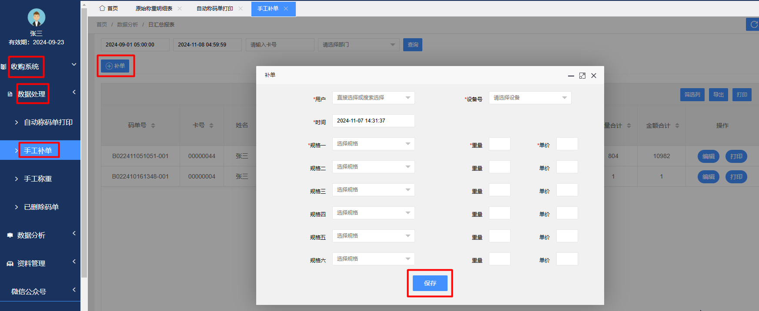The height and width of the screenshot is (311, 759).
Task: Click the 资料管理 book icon
Action: pos(10,264)
